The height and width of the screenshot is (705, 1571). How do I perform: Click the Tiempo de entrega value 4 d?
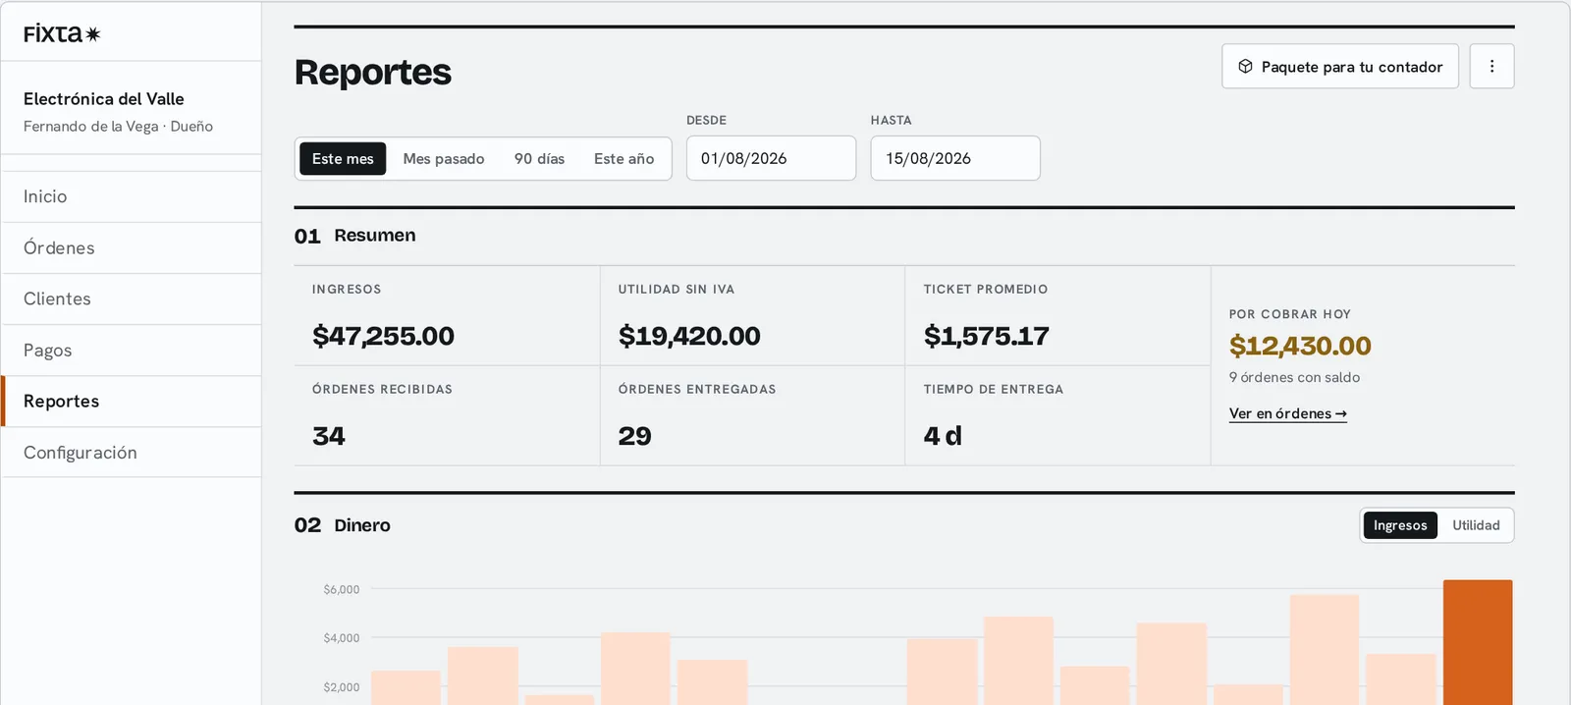point(943,436)
